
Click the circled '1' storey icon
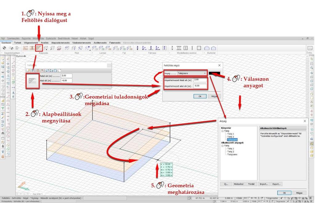(x=17, y=48)
